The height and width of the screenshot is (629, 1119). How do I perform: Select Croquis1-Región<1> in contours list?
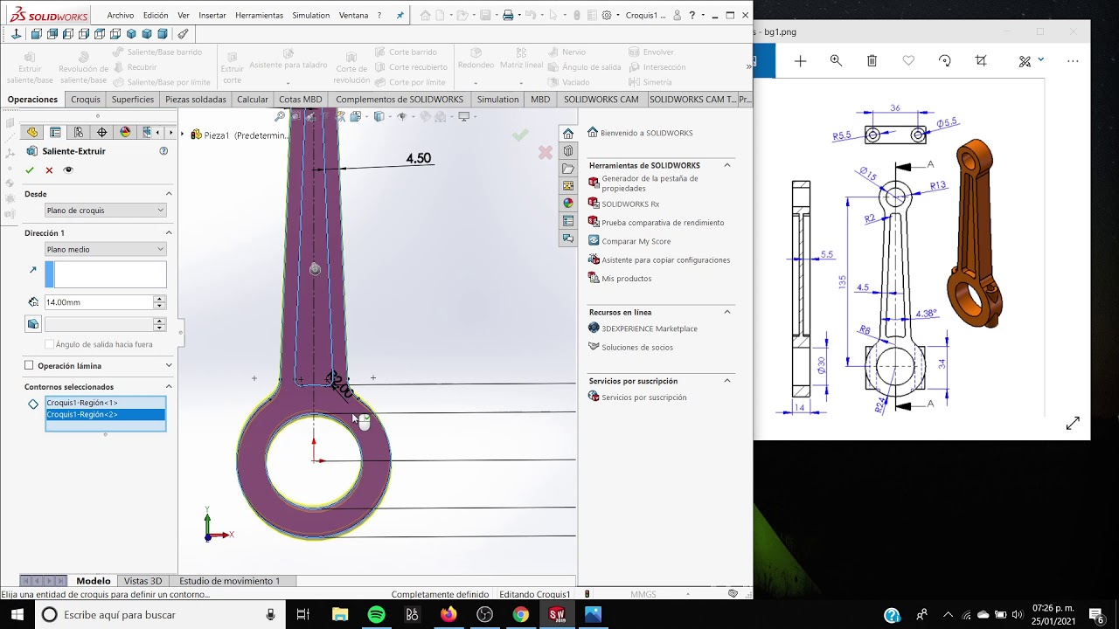105,403
